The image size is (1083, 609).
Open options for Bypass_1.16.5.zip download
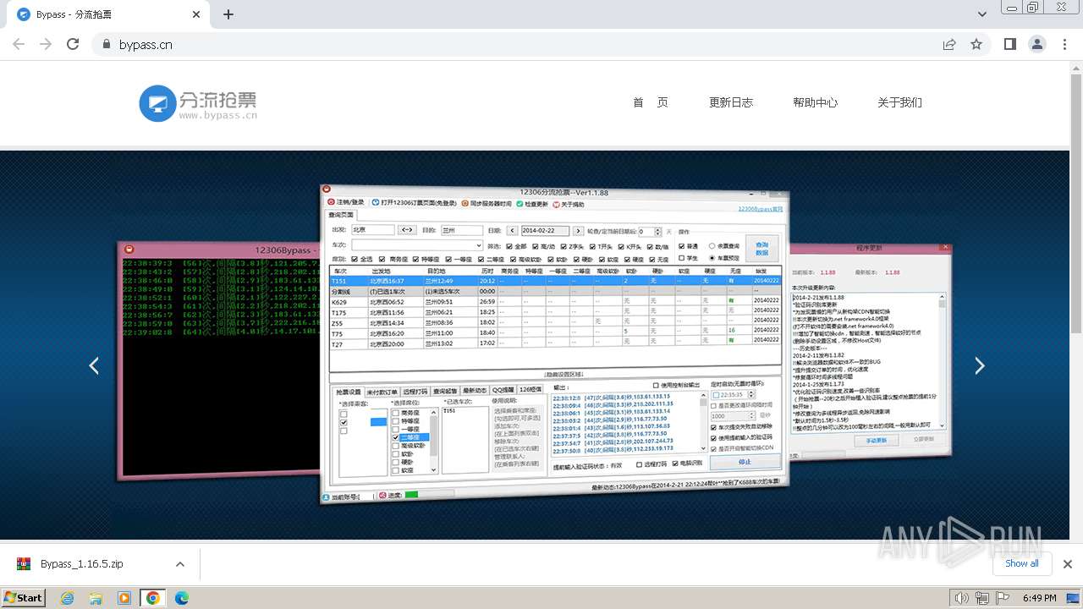click(179, 564)
